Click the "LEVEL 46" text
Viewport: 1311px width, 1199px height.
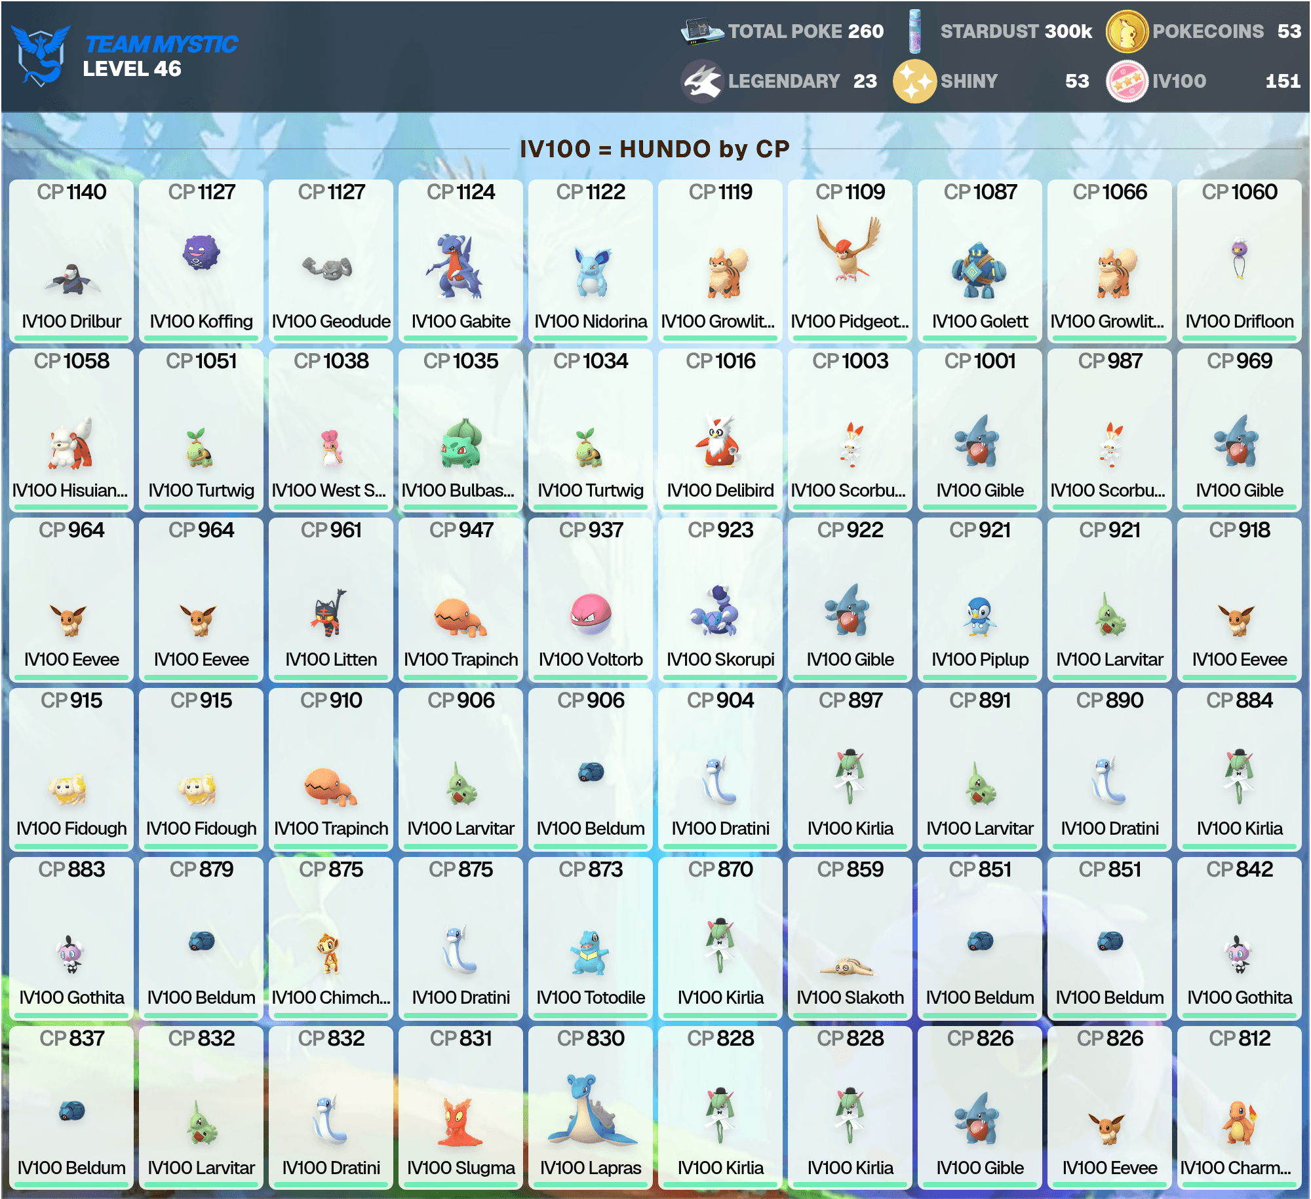point(132,69)
